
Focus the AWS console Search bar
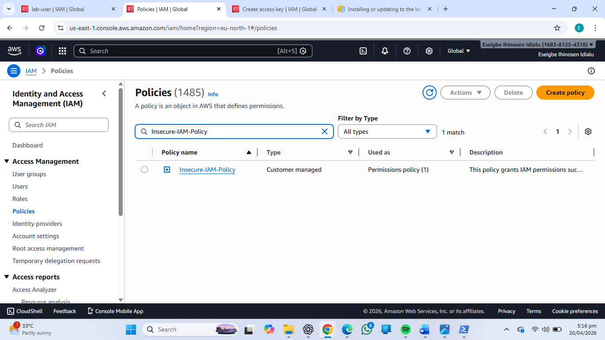pos(193,51)
